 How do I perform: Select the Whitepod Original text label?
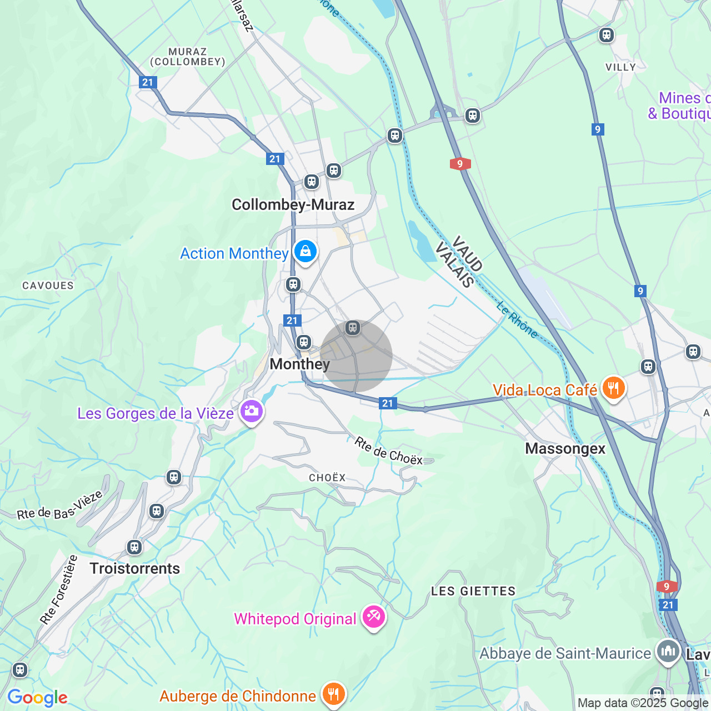(295, 619)
